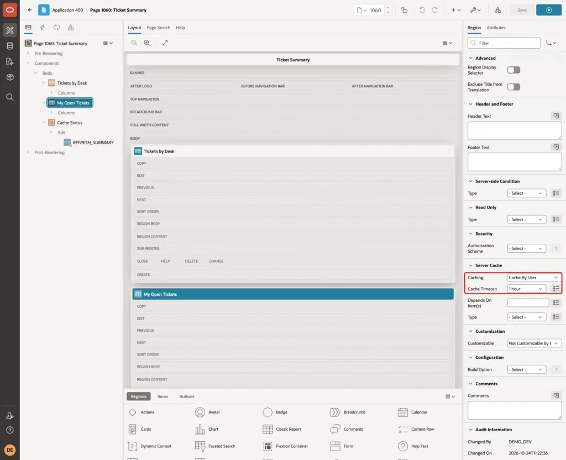This screenshot has height=460, width=566.
Task: Switch to Dynamic Actions lightning tab icon
Action: point(42,28)
